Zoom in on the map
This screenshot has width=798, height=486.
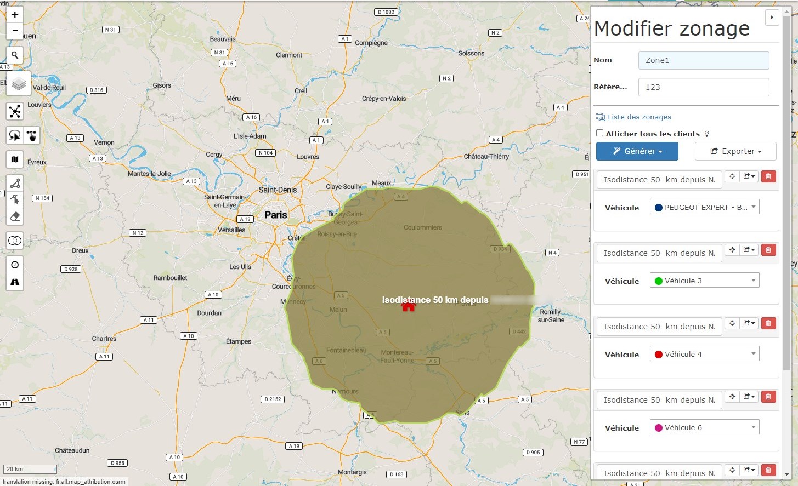click(x=15, y=15)
